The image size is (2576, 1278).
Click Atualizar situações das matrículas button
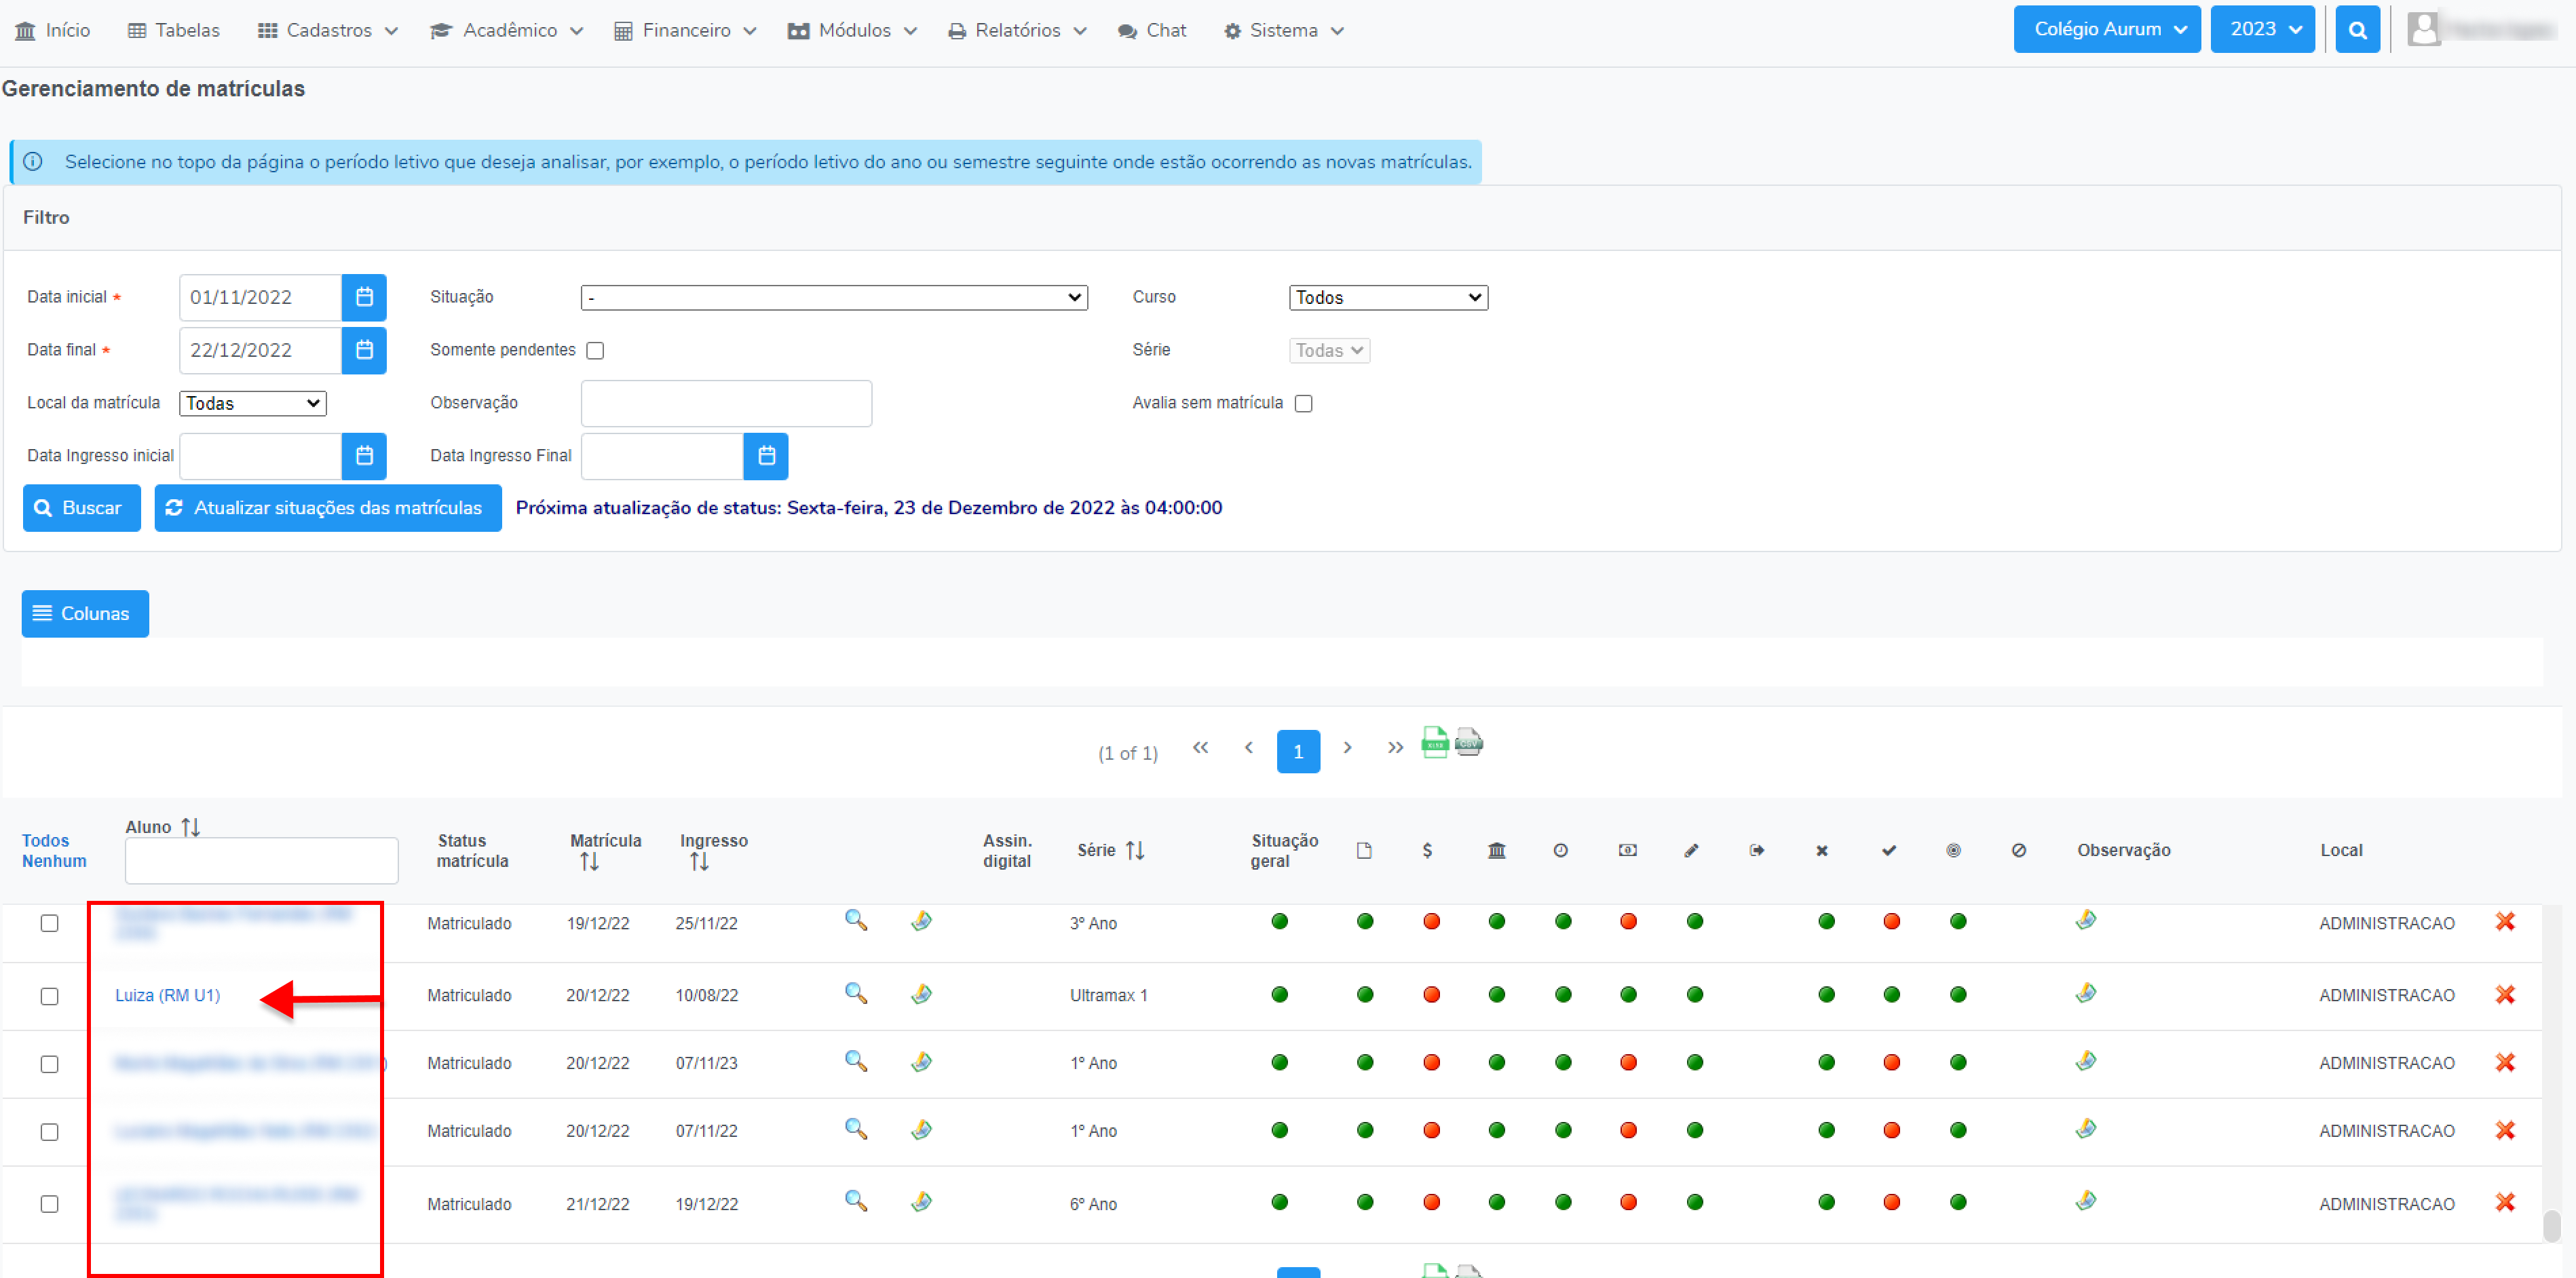point(328,508)
